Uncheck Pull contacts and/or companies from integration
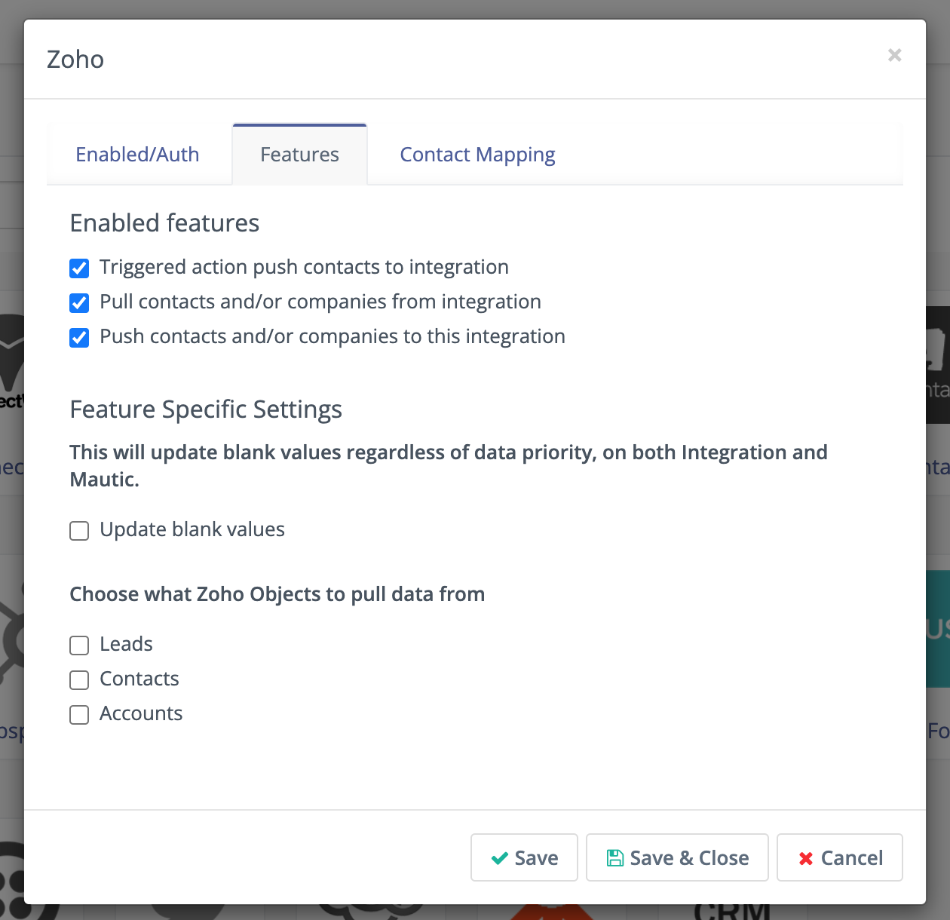The width and height of the screenshot is (950, 920). 79,303
